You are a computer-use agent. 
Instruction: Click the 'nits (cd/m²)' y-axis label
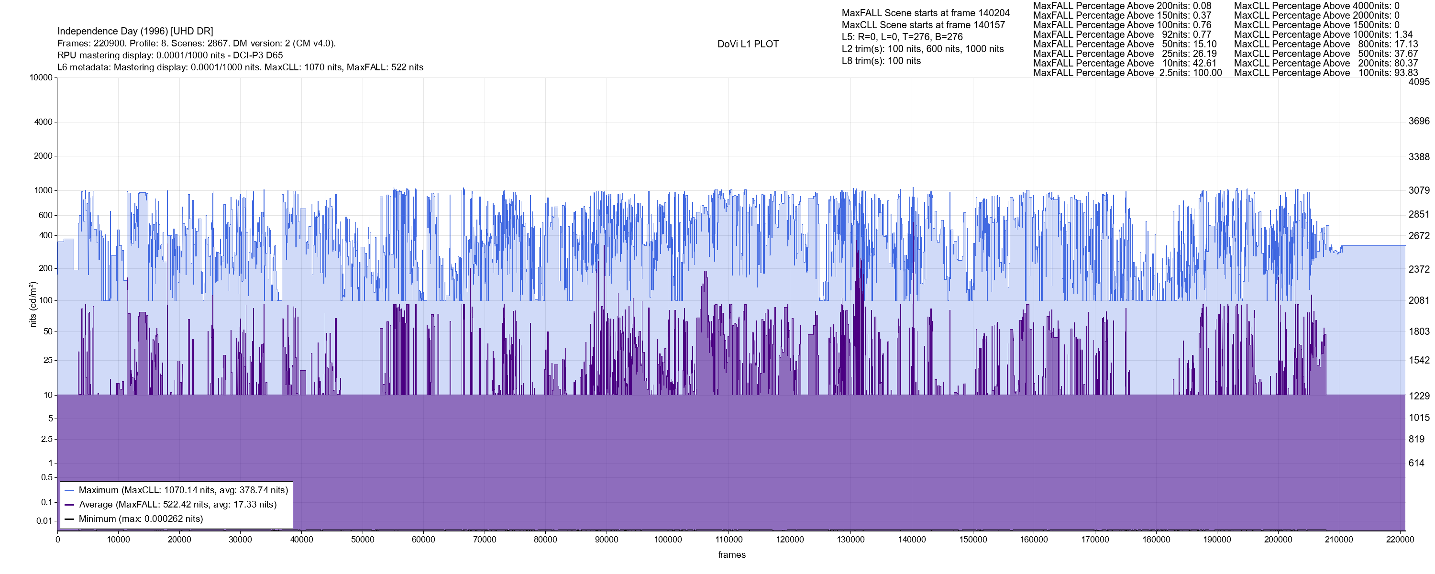33,304
